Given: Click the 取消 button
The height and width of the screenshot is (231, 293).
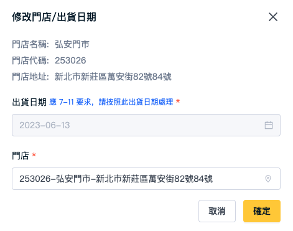Looking at the screenshot, I should click(x=217, y=211).
